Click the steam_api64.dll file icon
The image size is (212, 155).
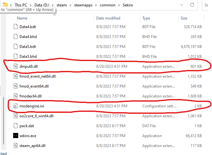click(16, 145)
